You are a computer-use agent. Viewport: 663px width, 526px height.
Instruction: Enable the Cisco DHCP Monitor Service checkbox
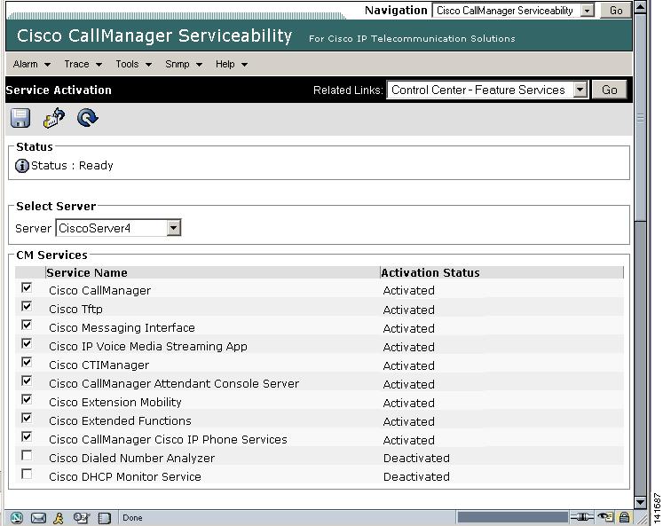click(27, 474)
